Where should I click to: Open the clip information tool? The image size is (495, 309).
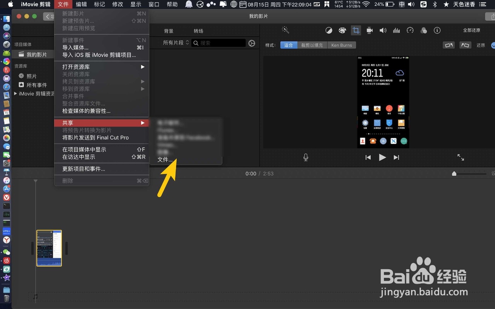click(x=437, y=30)
